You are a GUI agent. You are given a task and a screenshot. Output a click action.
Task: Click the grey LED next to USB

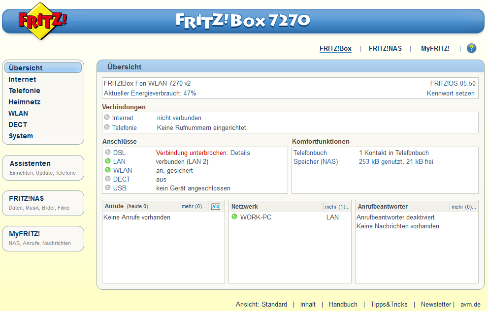coord(108,187)
